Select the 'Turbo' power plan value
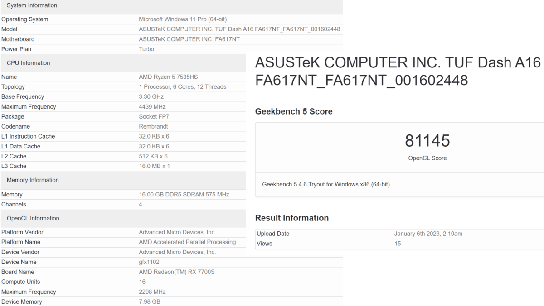Screen dimensions: 544x306 coord(146,49)
